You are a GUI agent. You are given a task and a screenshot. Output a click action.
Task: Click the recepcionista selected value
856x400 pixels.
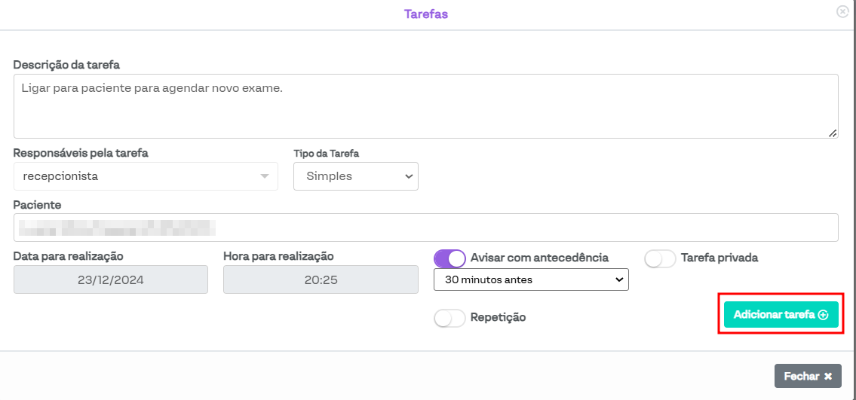[x=60, y=176]
